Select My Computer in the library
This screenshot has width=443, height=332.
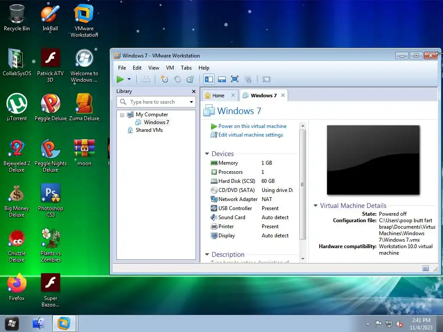[152, 114]
